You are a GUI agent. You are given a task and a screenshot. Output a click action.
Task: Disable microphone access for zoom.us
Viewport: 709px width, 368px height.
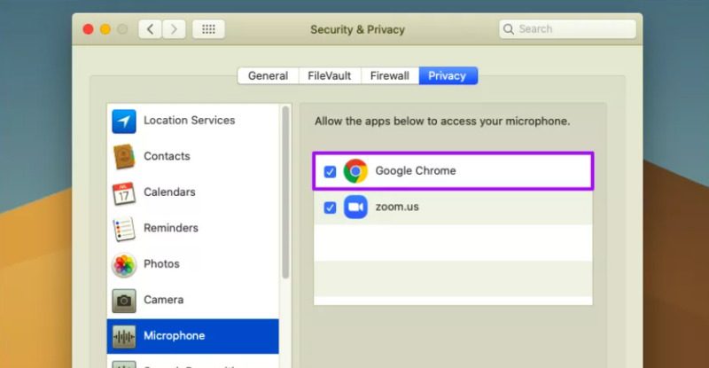330,207
